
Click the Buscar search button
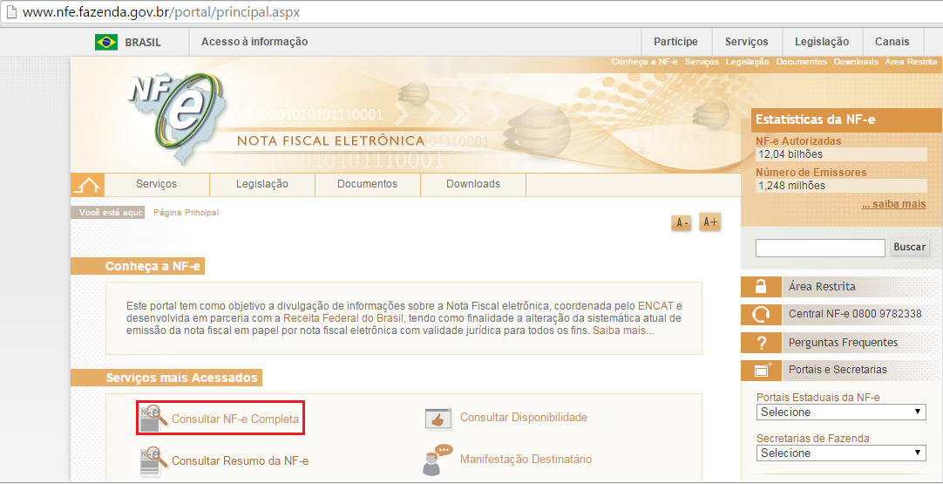[910, 248]
